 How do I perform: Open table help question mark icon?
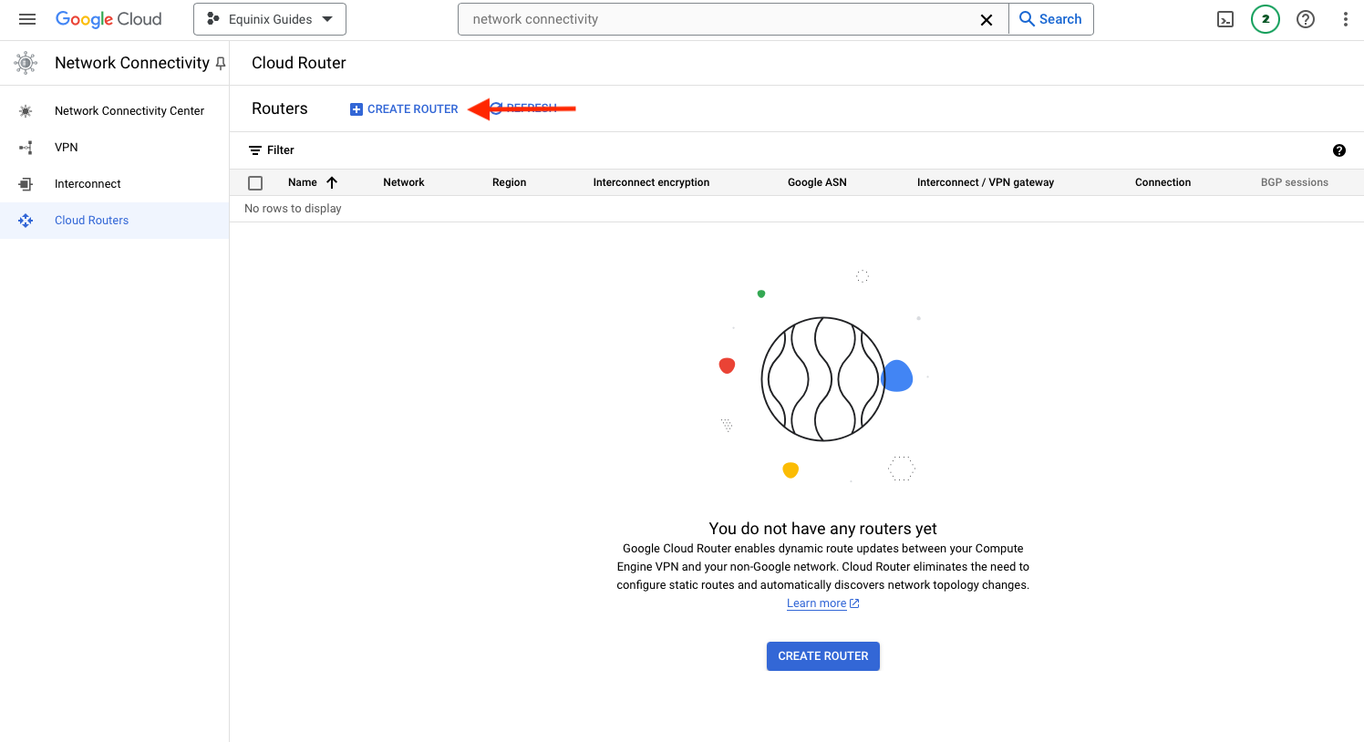(x=1339, y=150)
